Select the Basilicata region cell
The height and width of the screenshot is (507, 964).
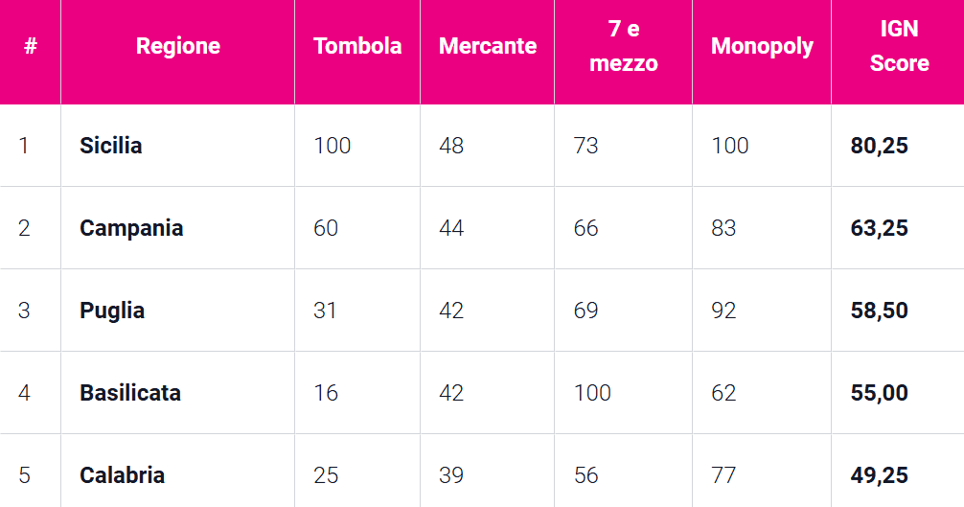(x=130, y=393)
